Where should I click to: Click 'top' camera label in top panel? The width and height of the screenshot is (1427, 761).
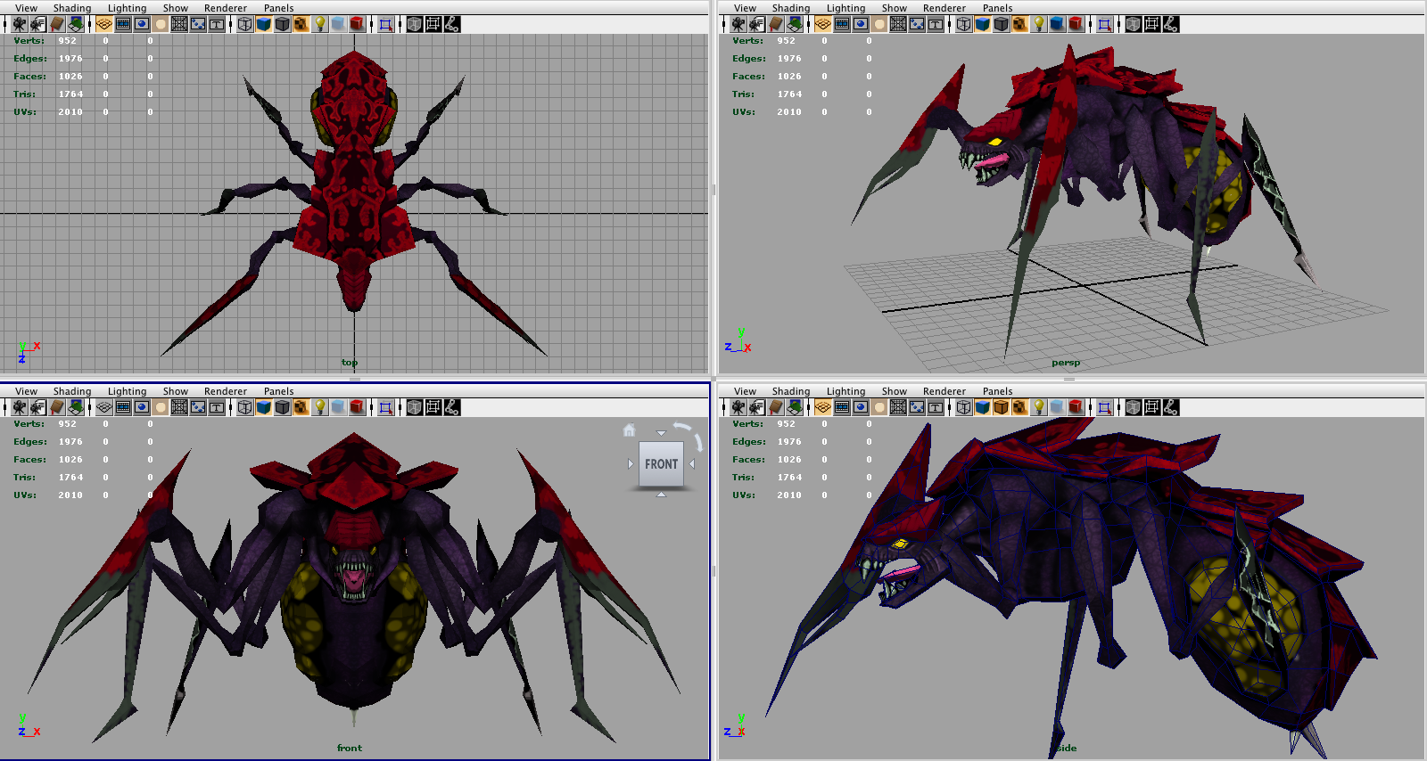[350, 363]
